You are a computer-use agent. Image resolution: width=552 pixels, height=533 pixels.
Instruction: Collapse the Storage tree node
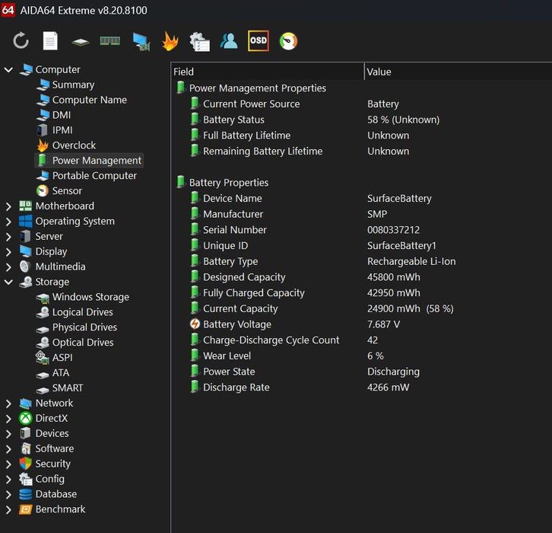(x=8, y=282)
